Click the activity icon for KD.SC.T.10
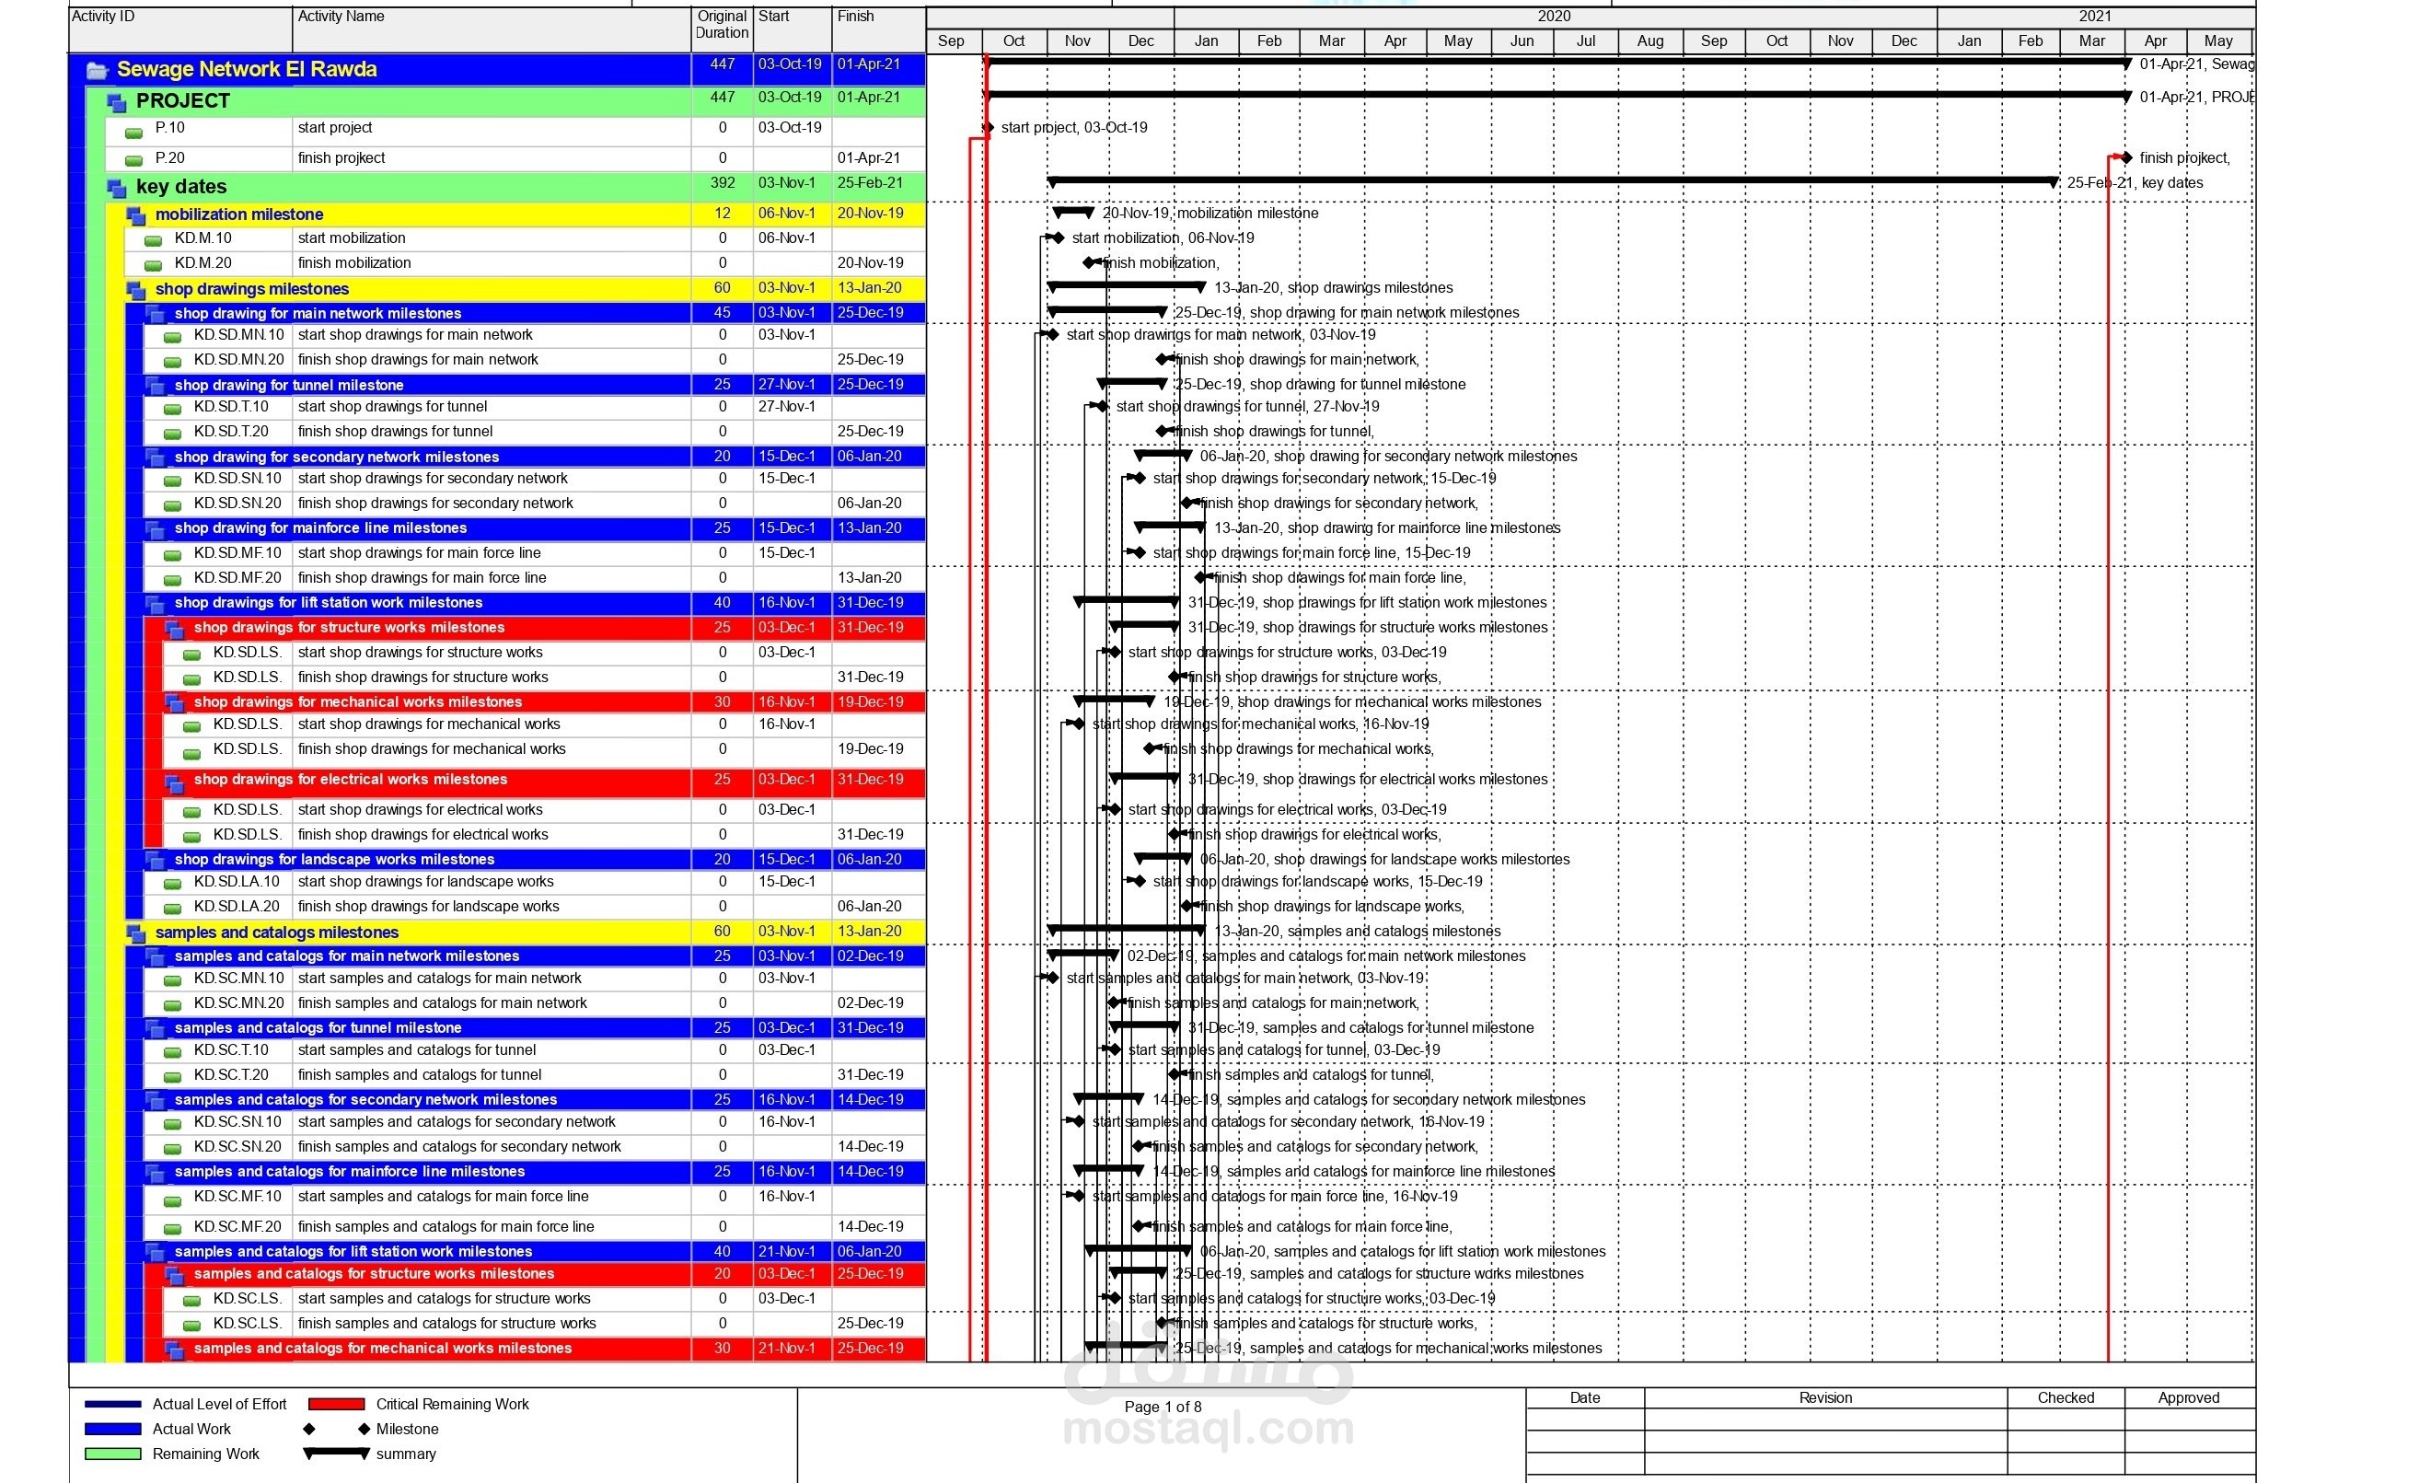The width and height of the screenshot is (2419, 1483). click(173, 1052)
